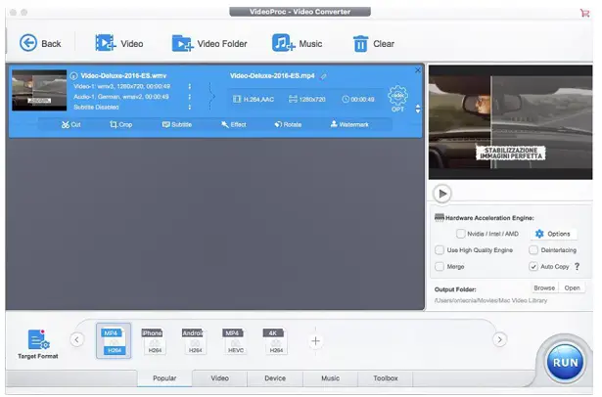Switch to the Toolbox tab
The image size is (602, 397).
[386, 378]
